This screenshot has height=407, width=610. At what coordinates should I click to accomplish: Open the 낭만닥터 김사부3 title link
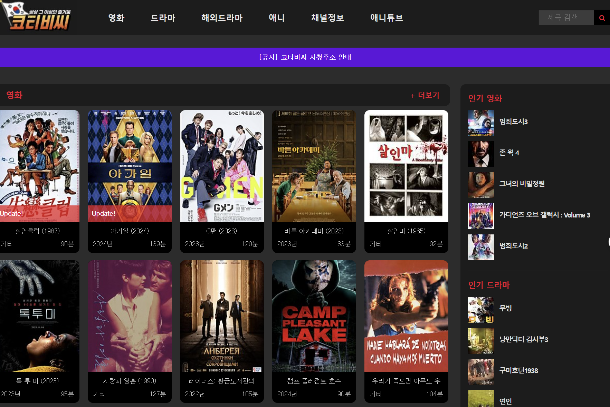tap(524, 339)
